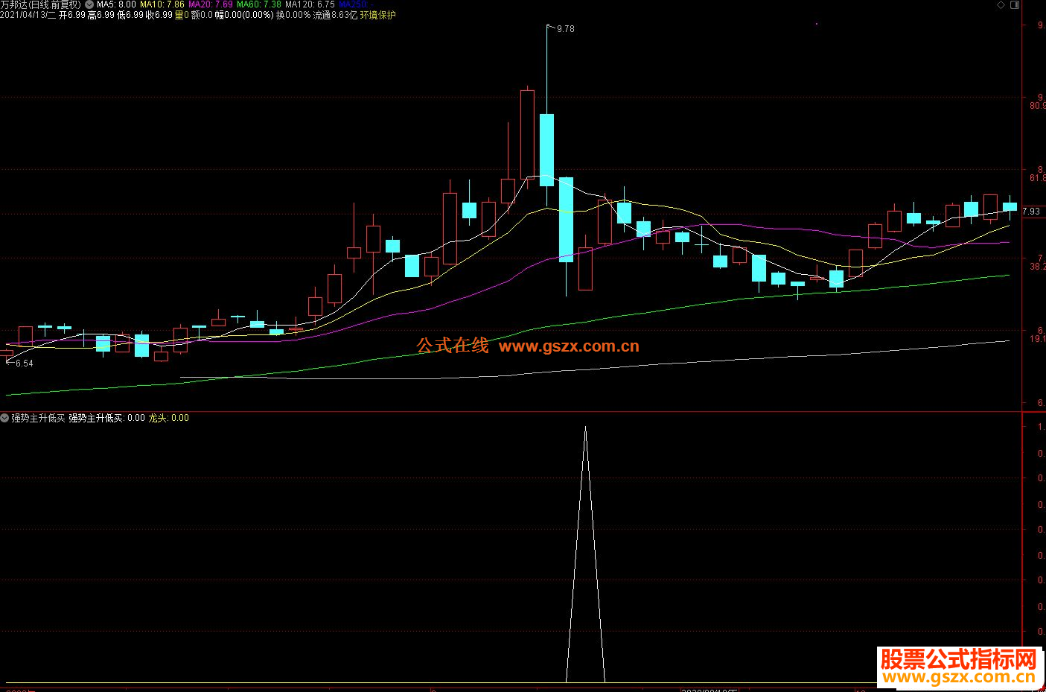Screen dimensions: 1046x692
Task: Click the MA60: 7.38 label
Action: (259, 4)
